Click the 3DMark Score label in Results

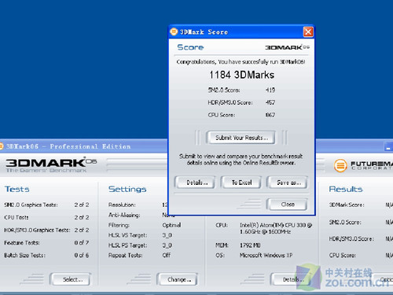[347, 205]
